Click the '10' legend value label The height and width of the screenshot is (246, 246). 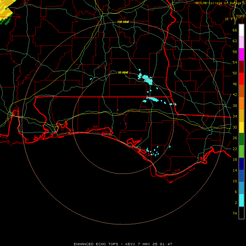click(235, 181)
